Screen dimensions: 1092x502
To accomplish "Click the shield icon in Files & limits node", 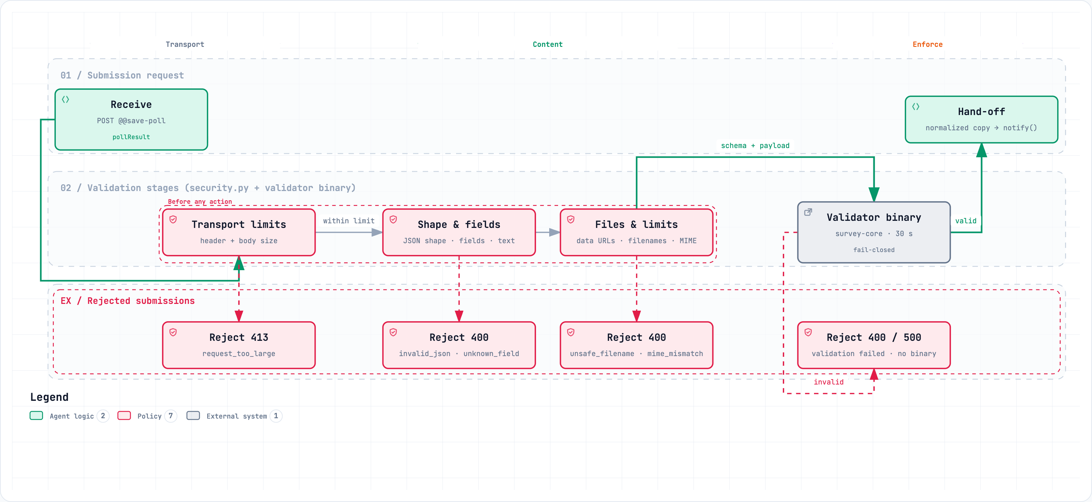I will tap(571, 219).
